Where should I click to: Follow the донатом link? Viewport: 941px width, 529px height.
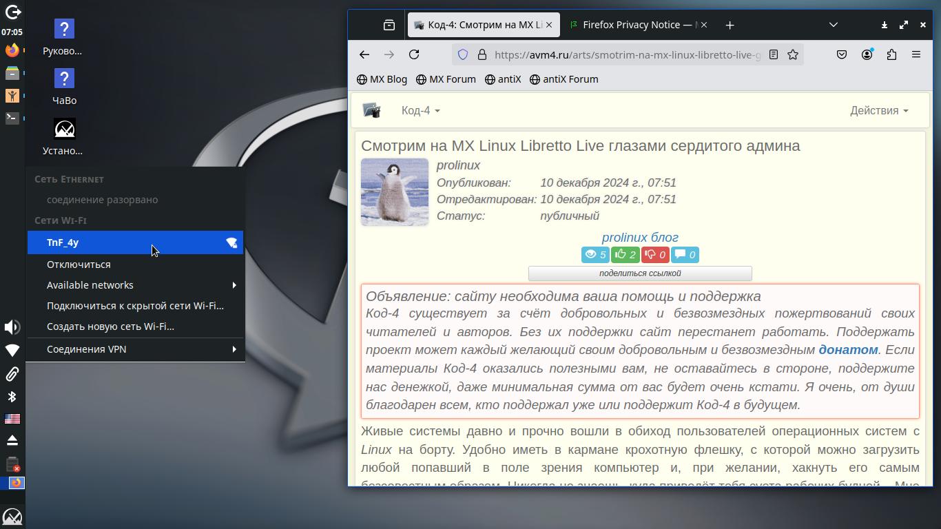tap(848, 350)
